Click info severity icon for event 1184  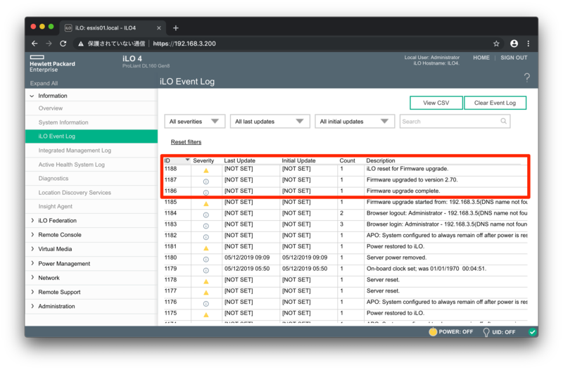click(206, 215)
